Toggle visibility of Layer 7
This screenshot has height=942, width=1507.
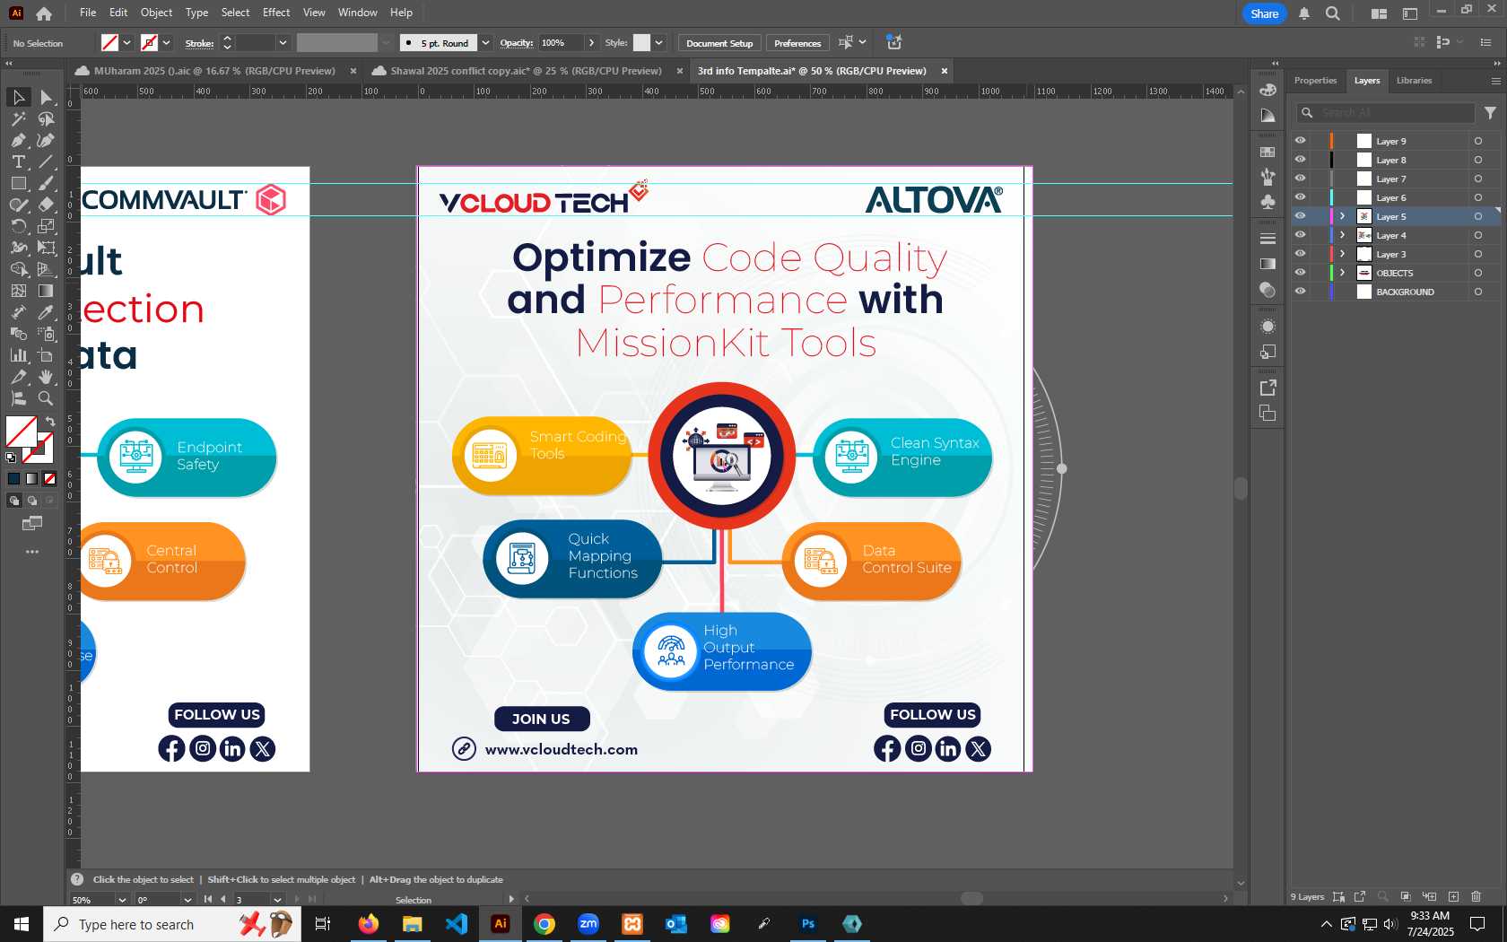pos(1300,179)
